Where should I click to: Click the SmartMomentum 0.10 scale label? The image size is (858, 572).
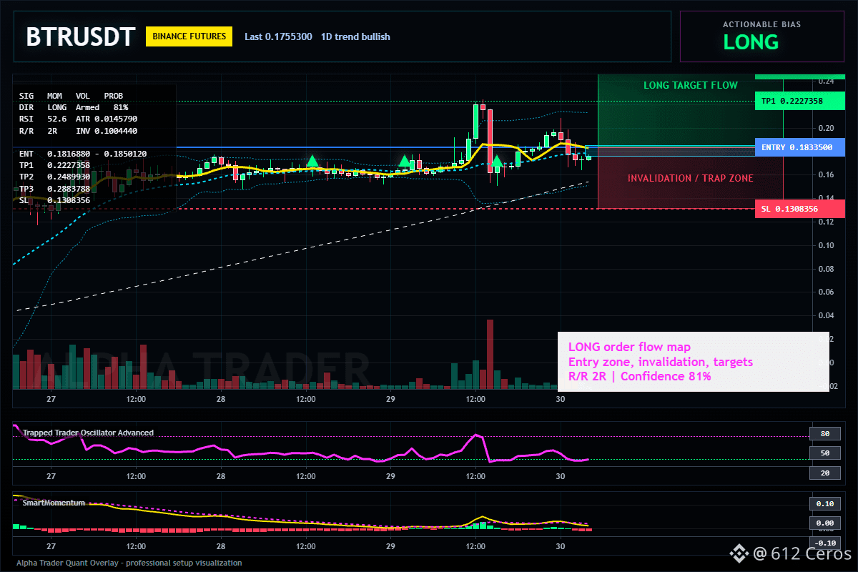(824, 503)
